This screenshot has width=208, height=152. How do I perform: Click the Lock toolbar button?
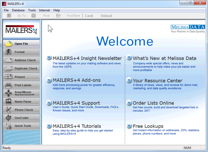(89, 16)
